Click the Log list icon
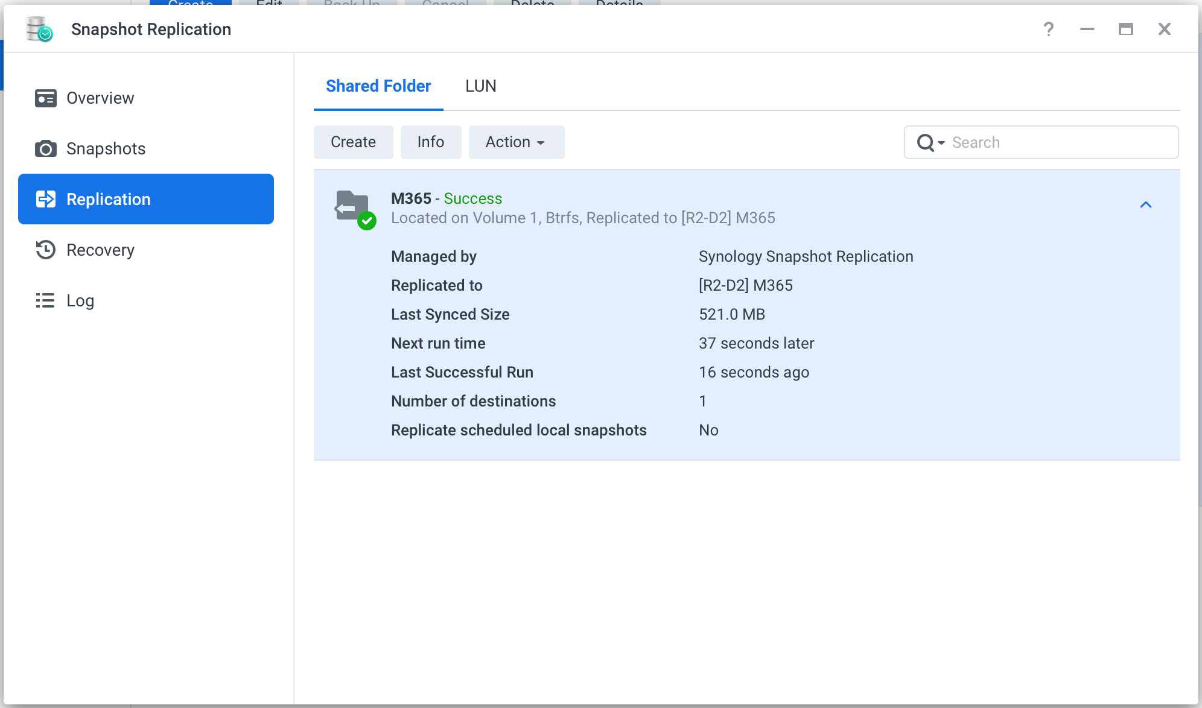This screenshot has height=708, width=1202. tap(45, 300)
